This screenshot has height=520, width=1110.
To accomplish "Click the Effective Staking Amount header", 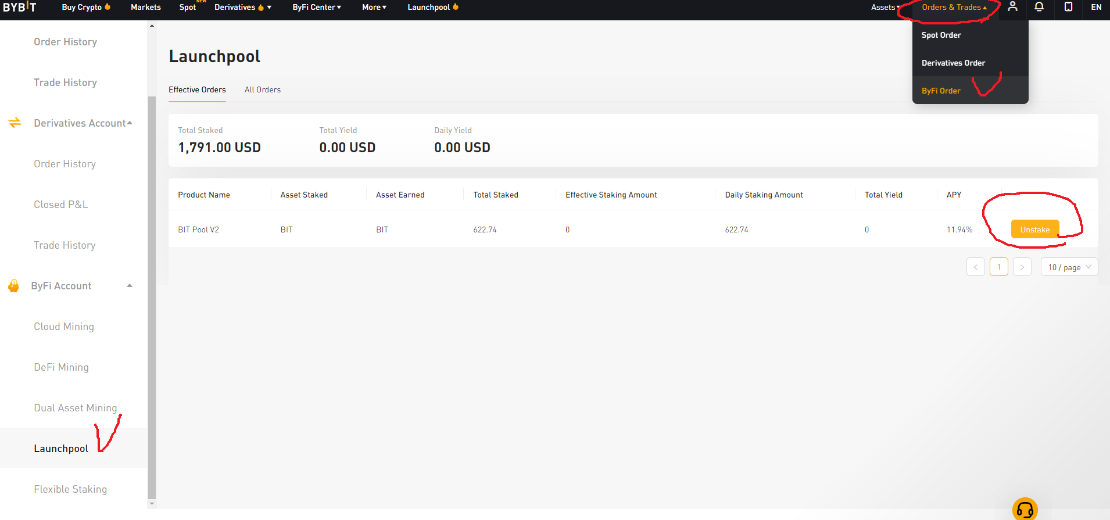I will coord(611,195).
